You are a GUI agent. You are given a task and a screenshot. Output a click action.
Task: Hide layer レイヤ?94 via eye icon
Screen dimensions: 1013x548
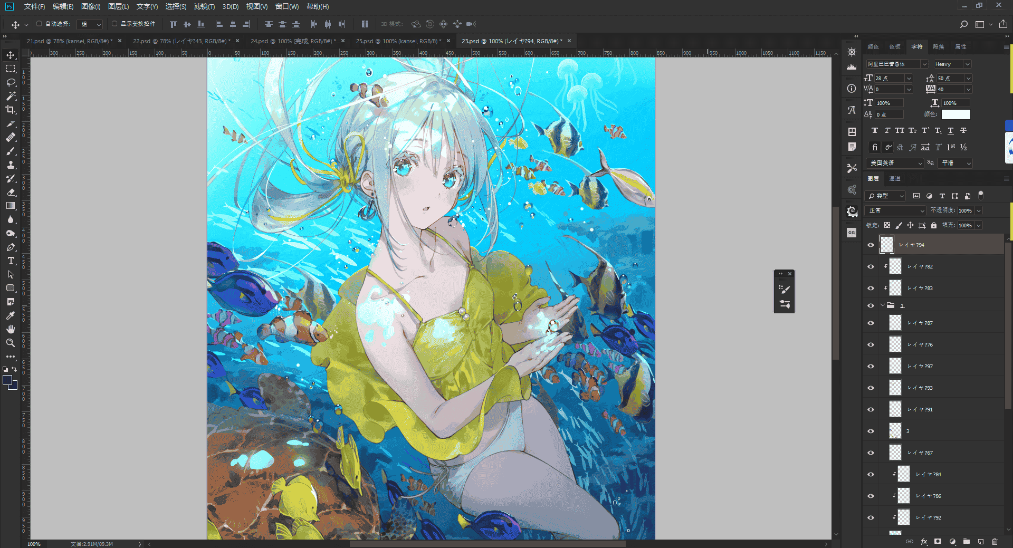click(x=871, y=245)
